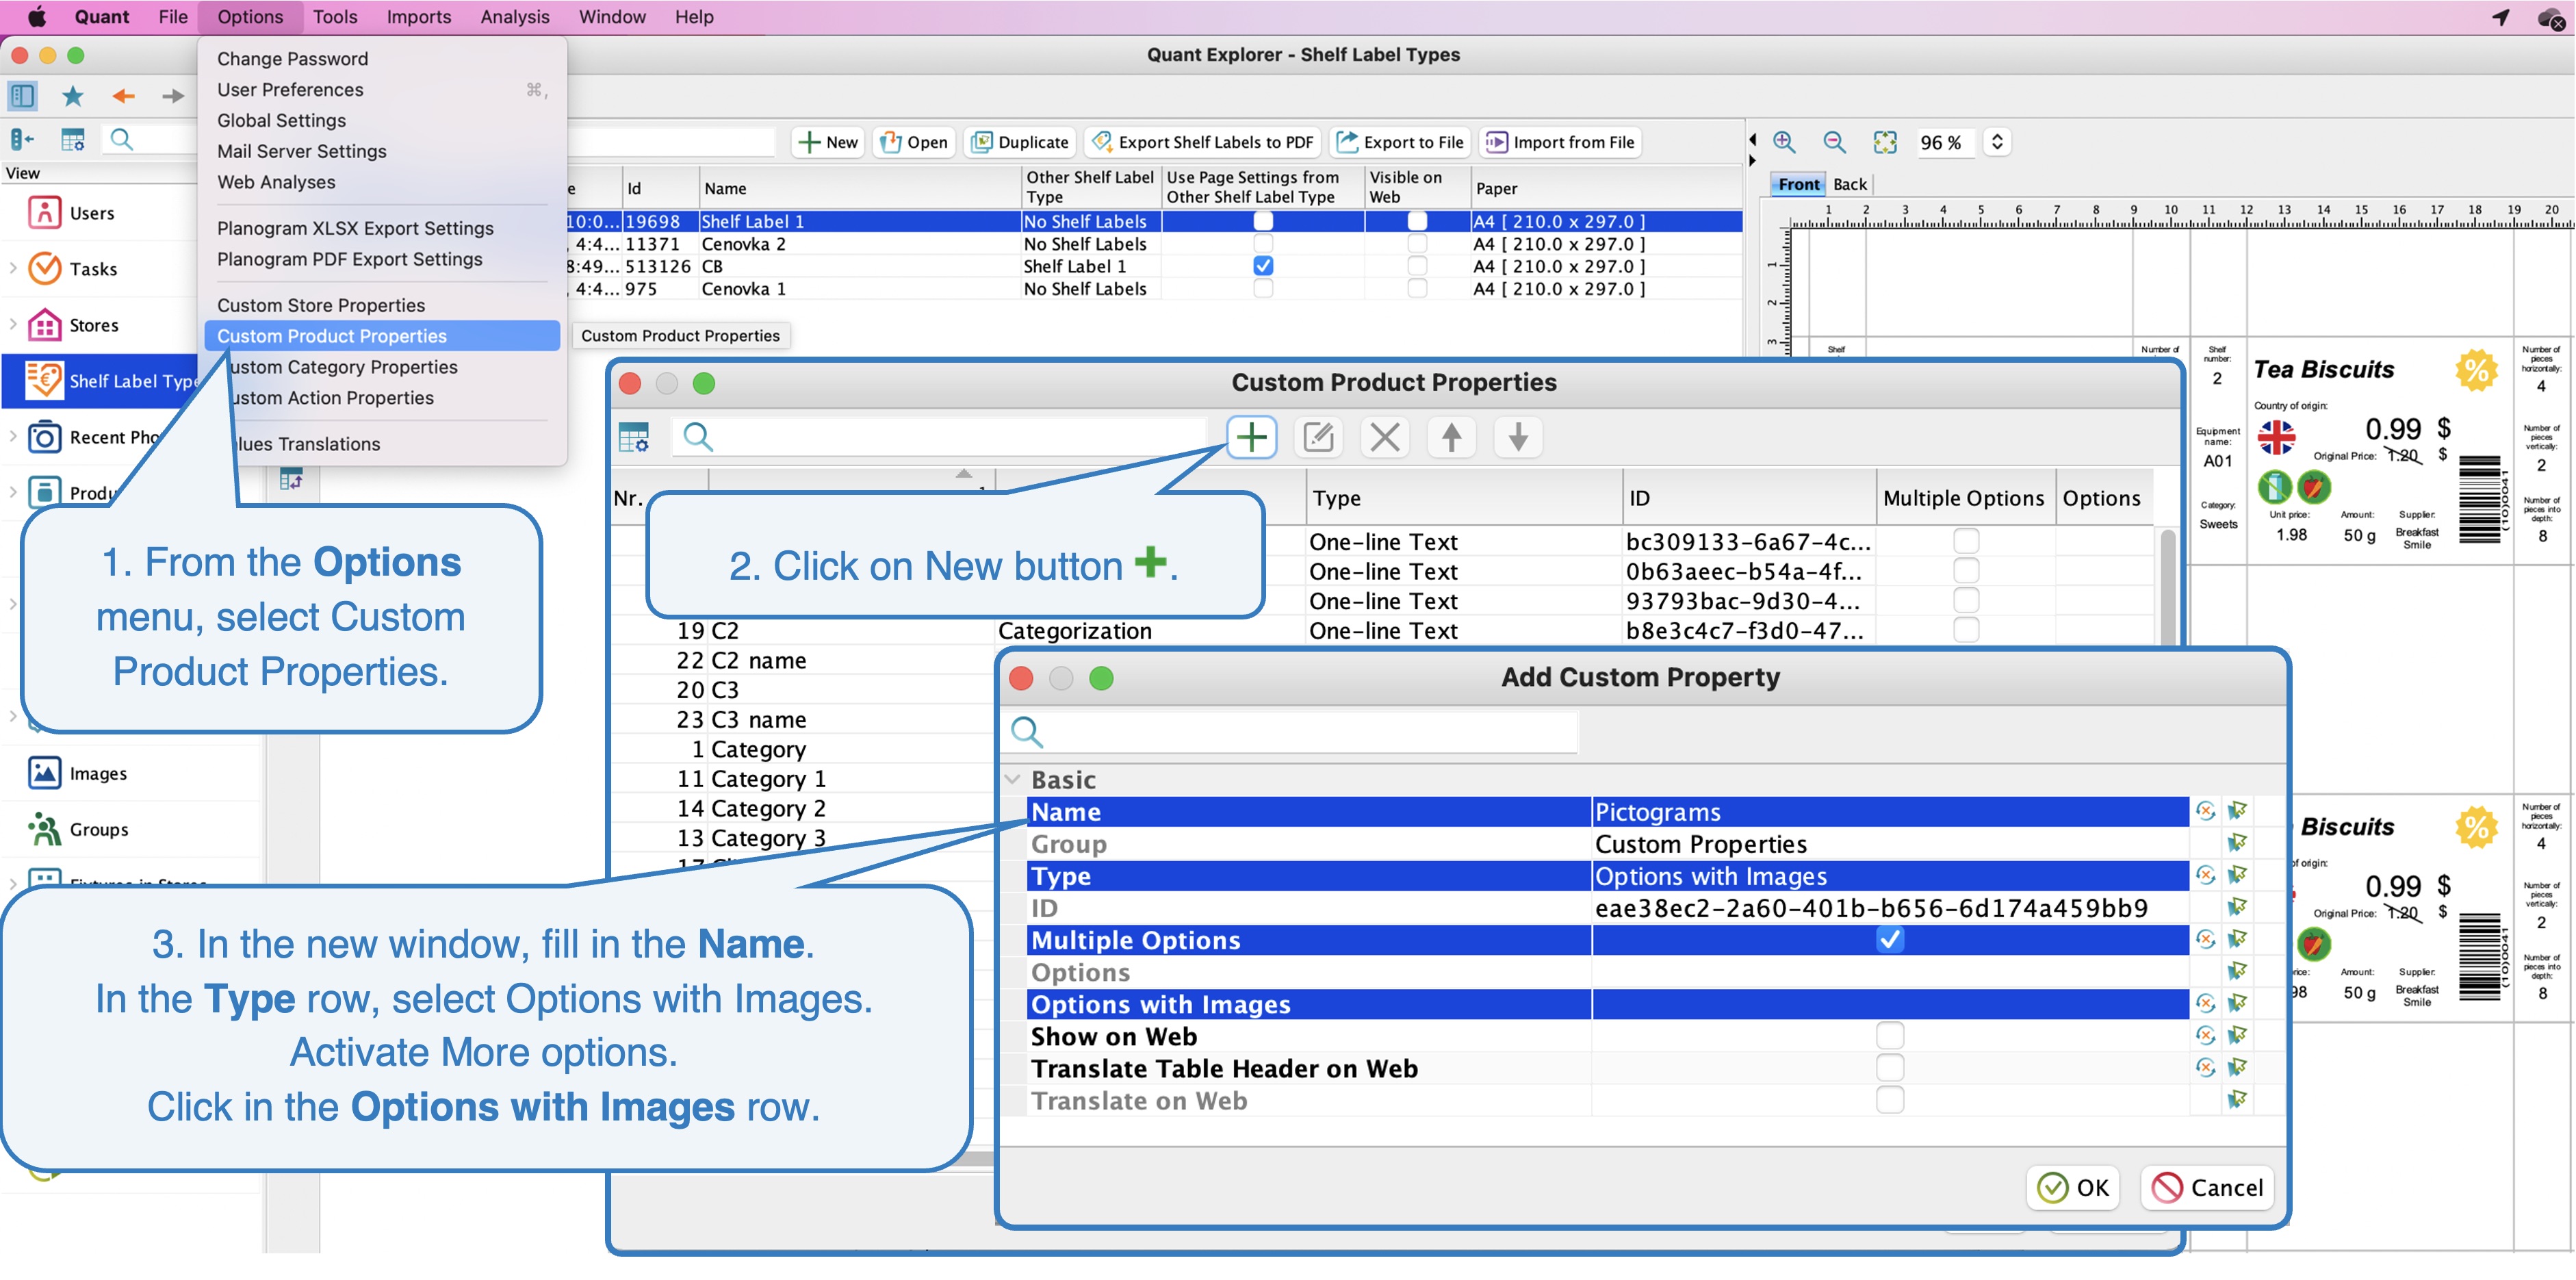Expand the Products tree chevron
The height and width of the screenshot is (1280, 2576).
coord(12,492)
